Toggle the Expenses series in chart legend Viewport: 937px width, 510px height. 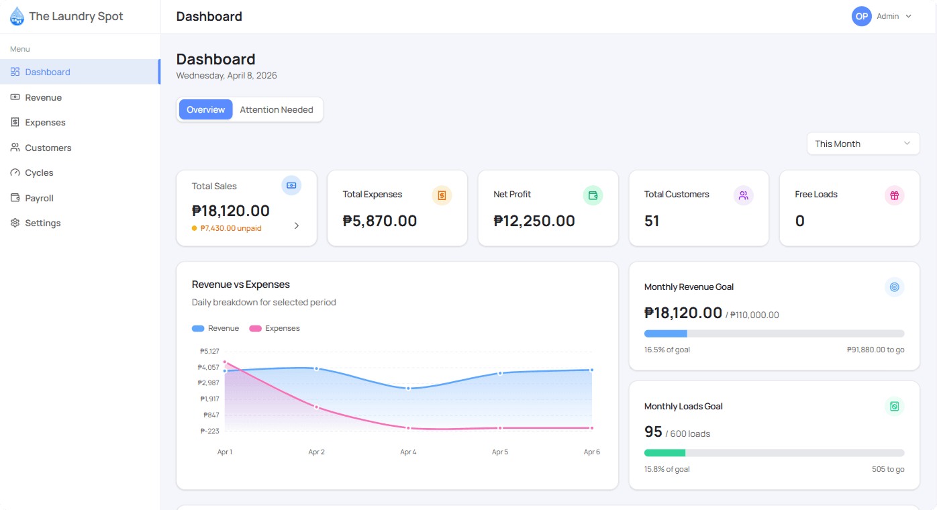[275, 329]
